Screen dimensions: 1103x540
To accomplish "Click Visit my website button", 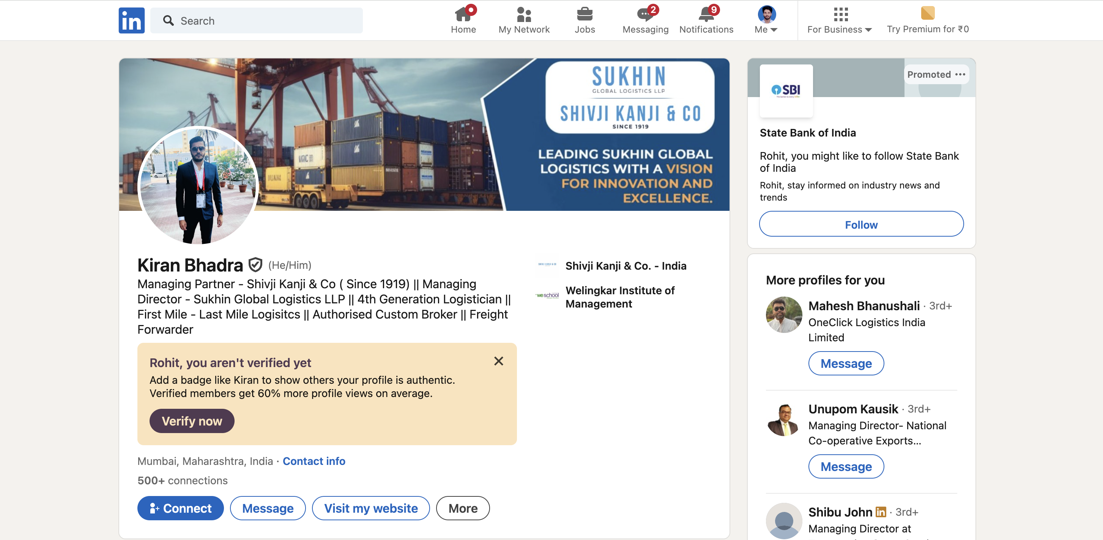I will [371, 508].
